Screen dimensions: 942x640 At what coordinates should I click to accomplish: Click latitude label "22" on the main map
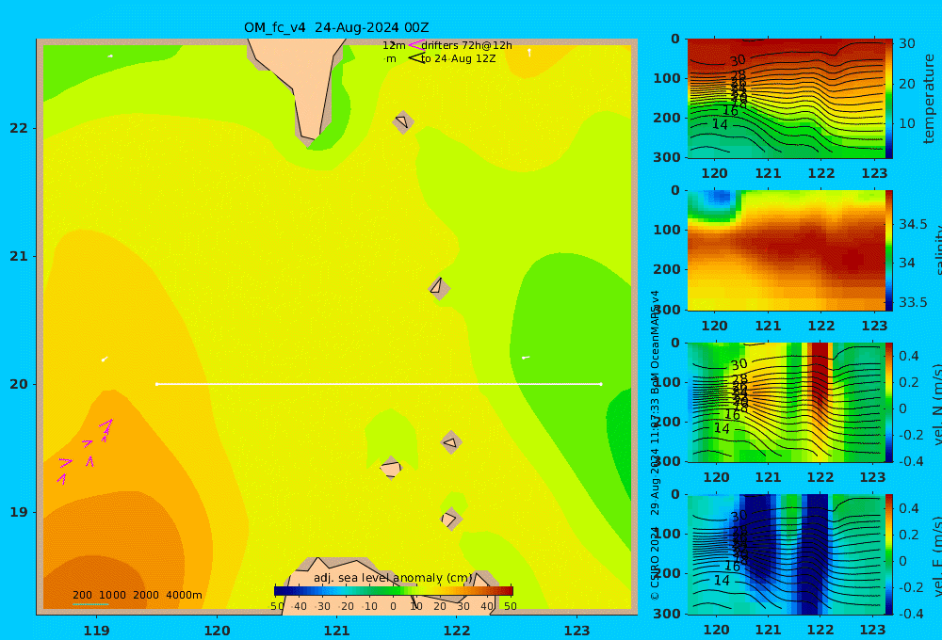tap(19, 128)
